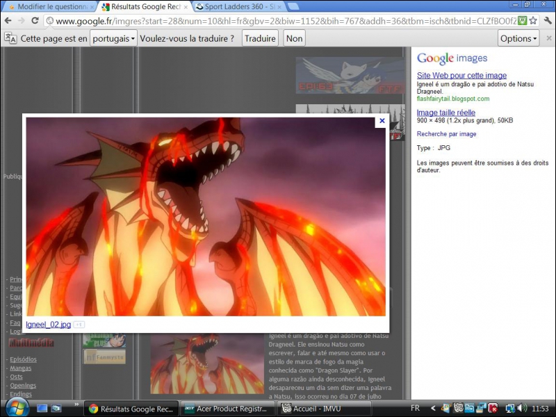Open the 'Accueil - IMVU' taskbar item
The image size is (556, 417).
pyautogui.click(x=323, y=409)
